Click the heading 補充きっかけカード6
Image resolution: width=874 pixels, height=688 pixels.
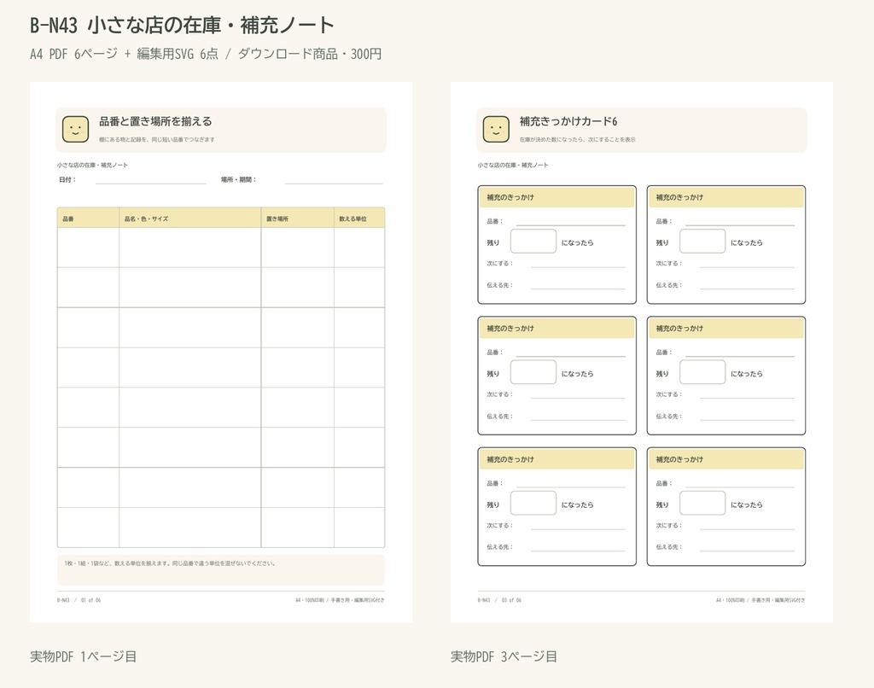click(x=568, y=121)
